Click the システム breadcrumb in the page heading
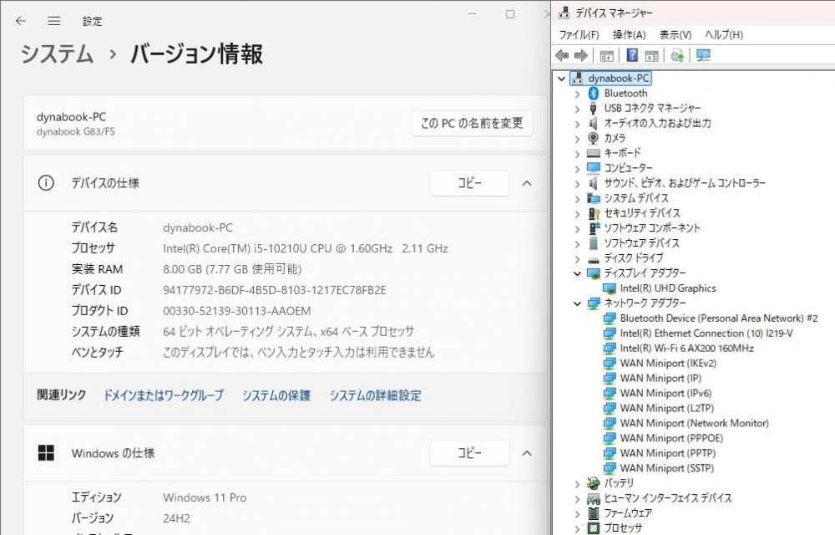Screen dimensions: 835x535 point(57,54)
